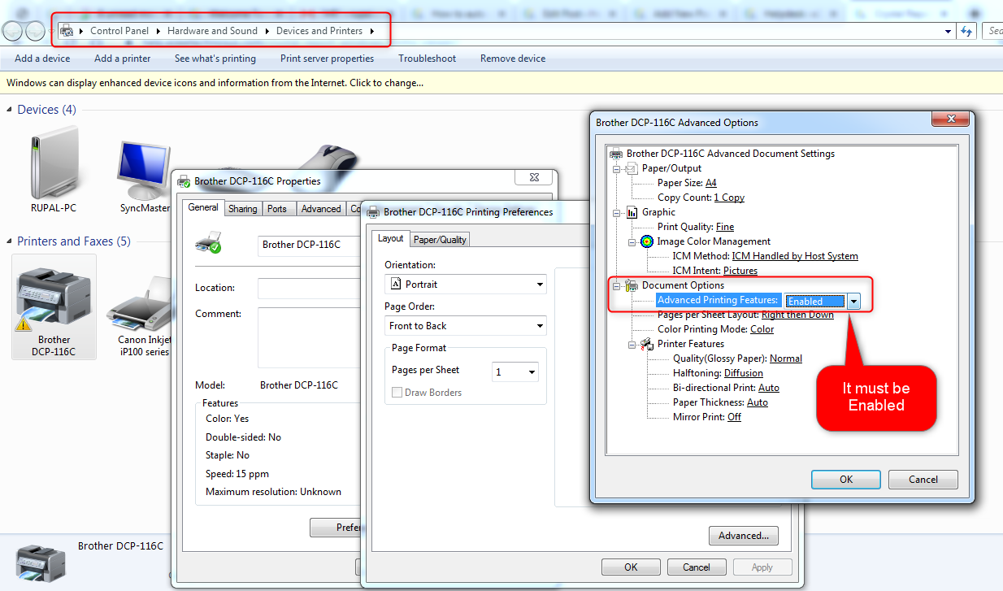Screen dimensions: 1003x591
Task: Collapse the Paper/Output tree node
Action: [617, 168]
